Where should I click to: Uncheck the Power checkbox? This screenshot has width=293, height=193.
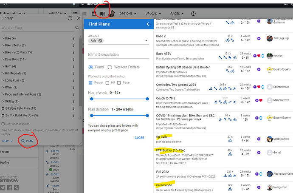(x=90, y=82)
